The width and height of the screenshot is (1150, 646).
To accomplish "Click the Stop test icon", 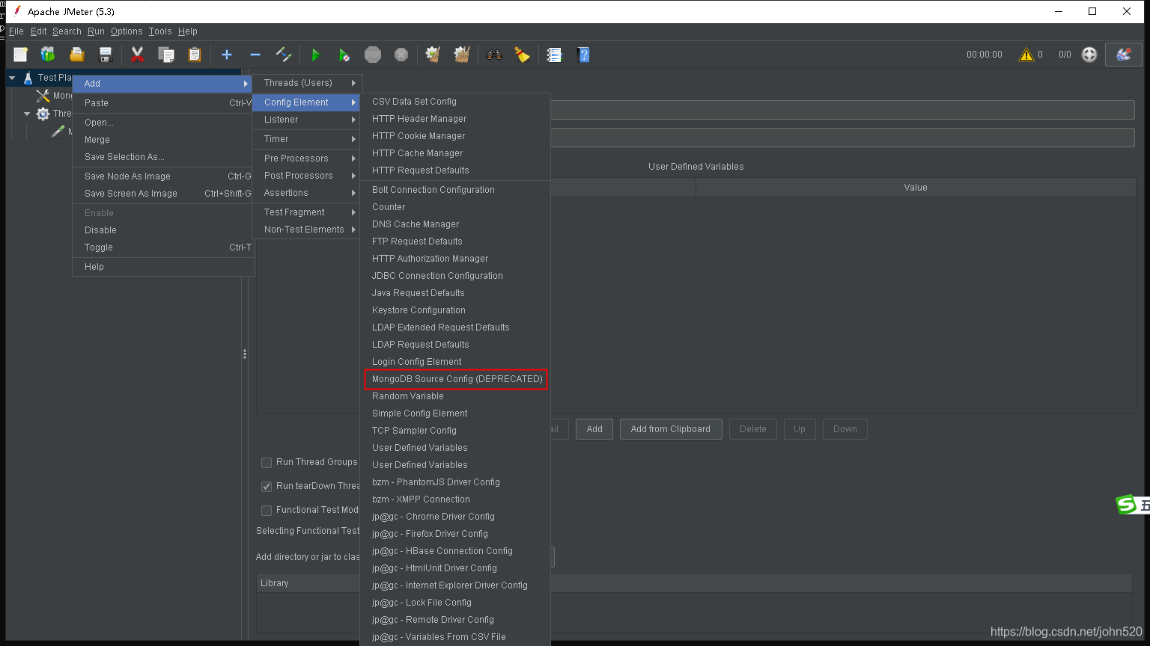I will point(373,55).
